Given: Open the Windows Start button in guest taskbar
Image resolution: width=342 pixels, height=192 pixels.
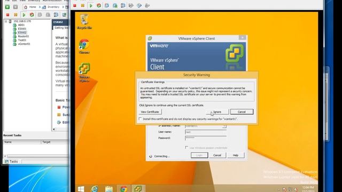Looking at the screenshot, I should (x=81, y=189).
